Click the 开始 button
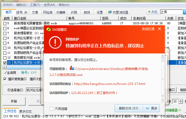The image size is (186, 119). [14, 101]
